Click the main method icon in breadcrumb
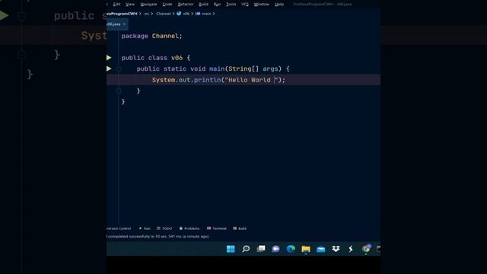 pyautogui.click(x=198, y=14)
